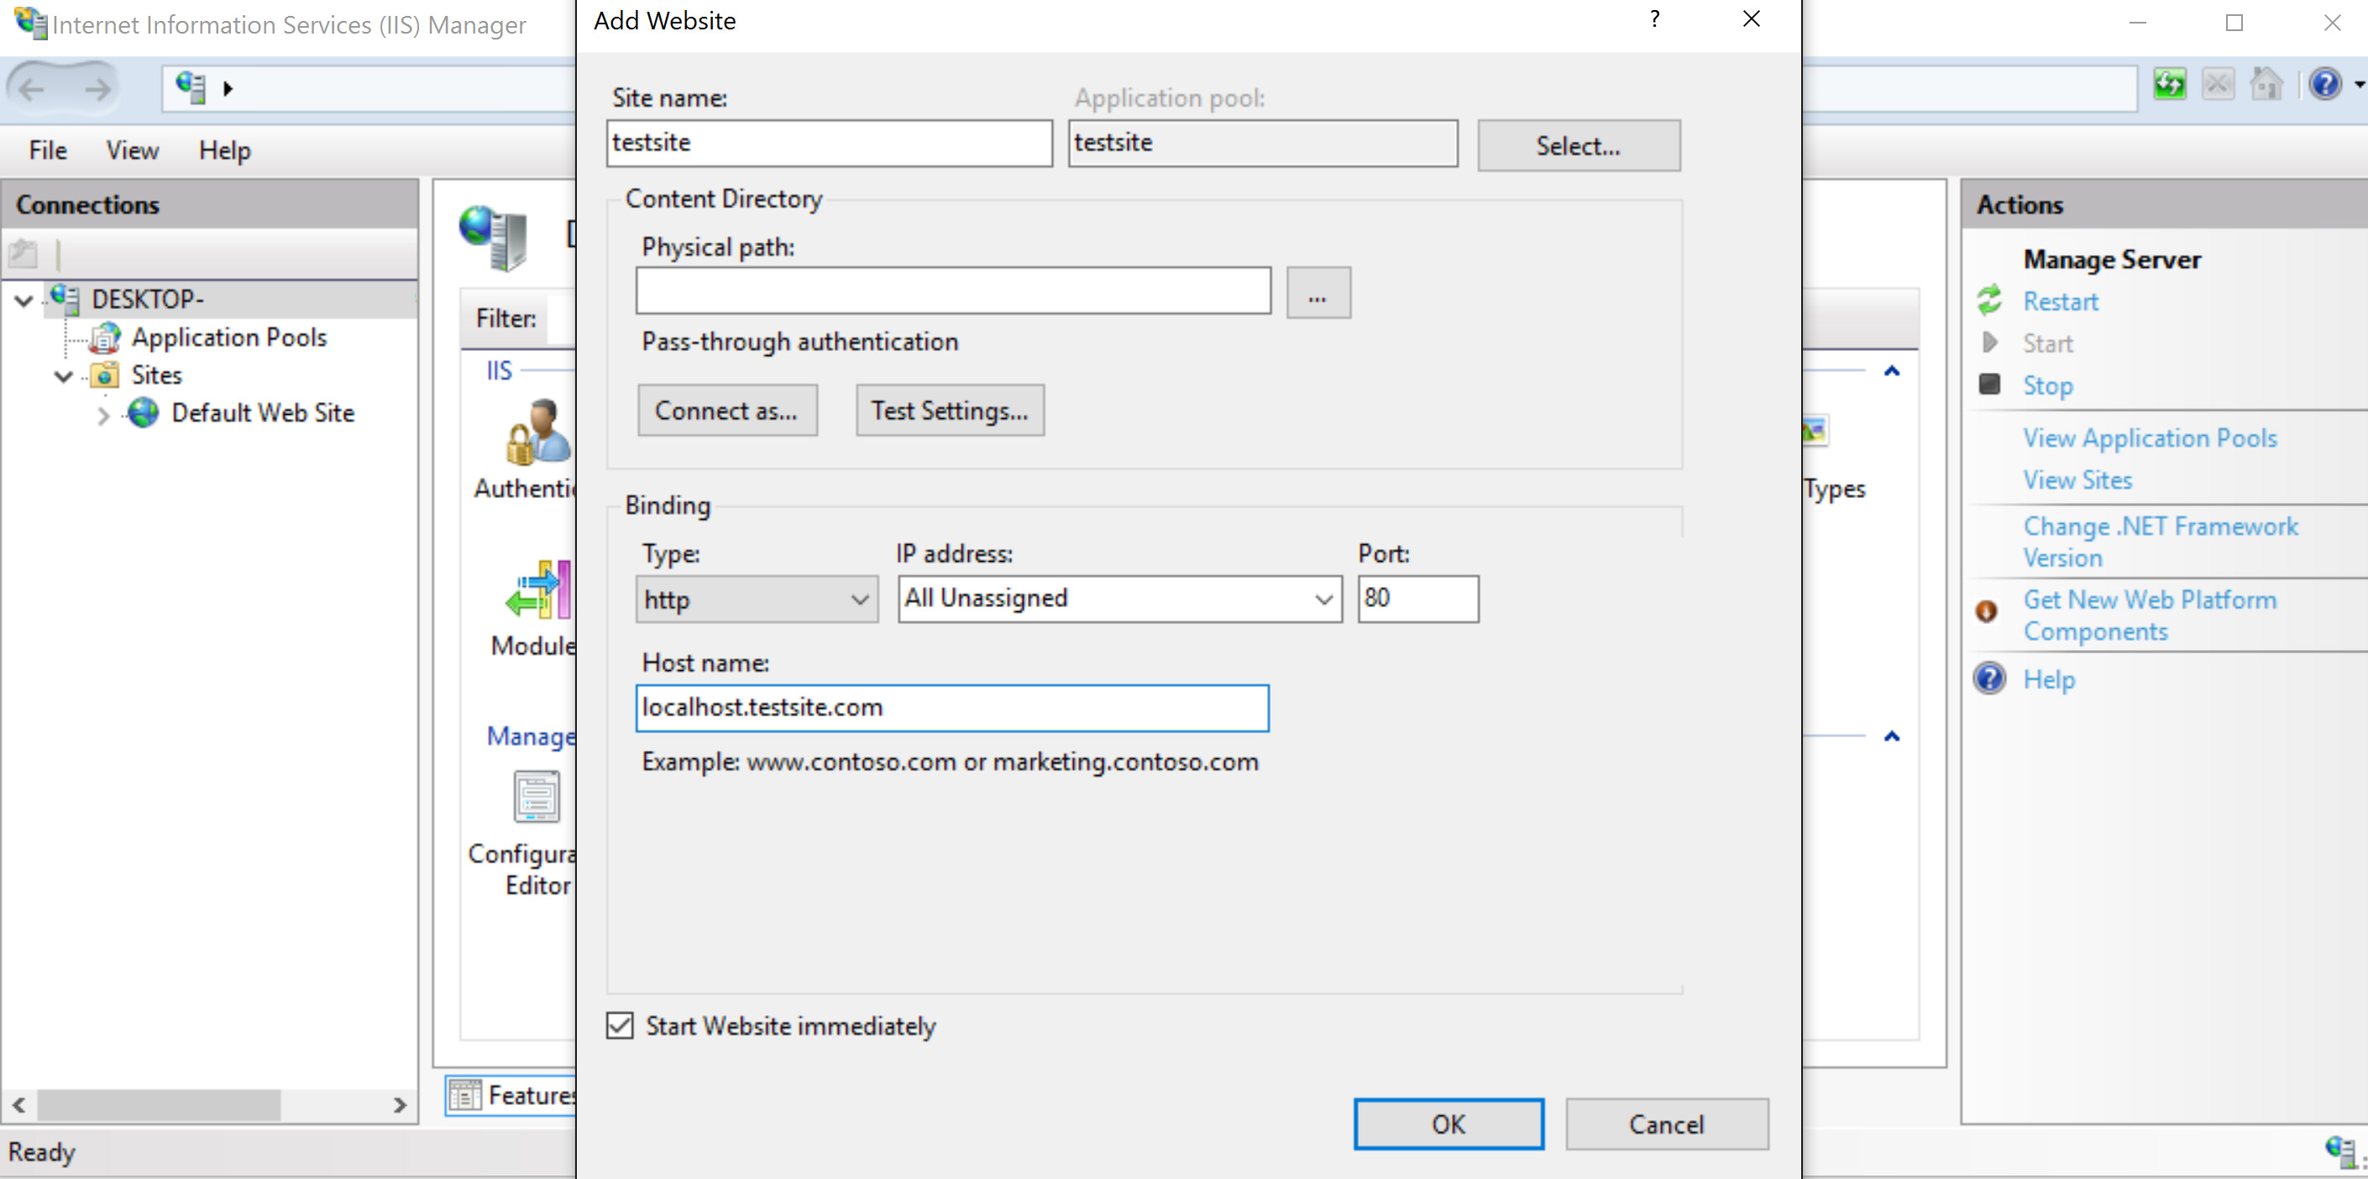Collapse the Sites tree node
The height and width of the screenshot is (1179, 2368).
pyautogui.click(x=64, y=376)
